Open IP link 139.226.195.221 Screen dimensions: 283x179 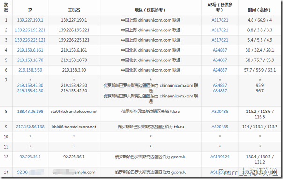point(30,30)
